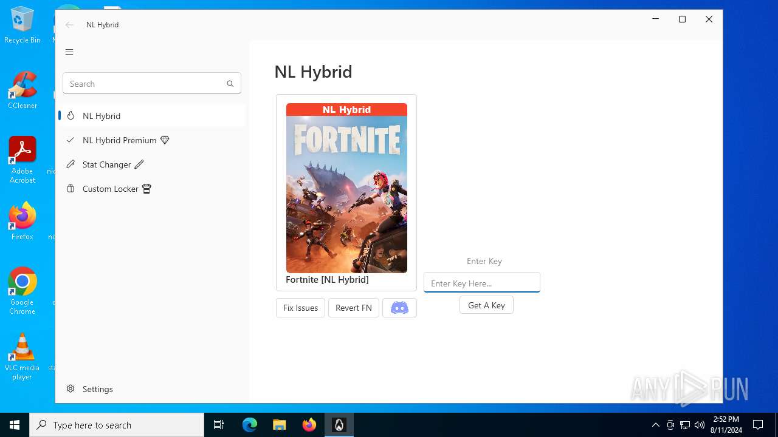Select the Stat Changer page

[152, 164]
